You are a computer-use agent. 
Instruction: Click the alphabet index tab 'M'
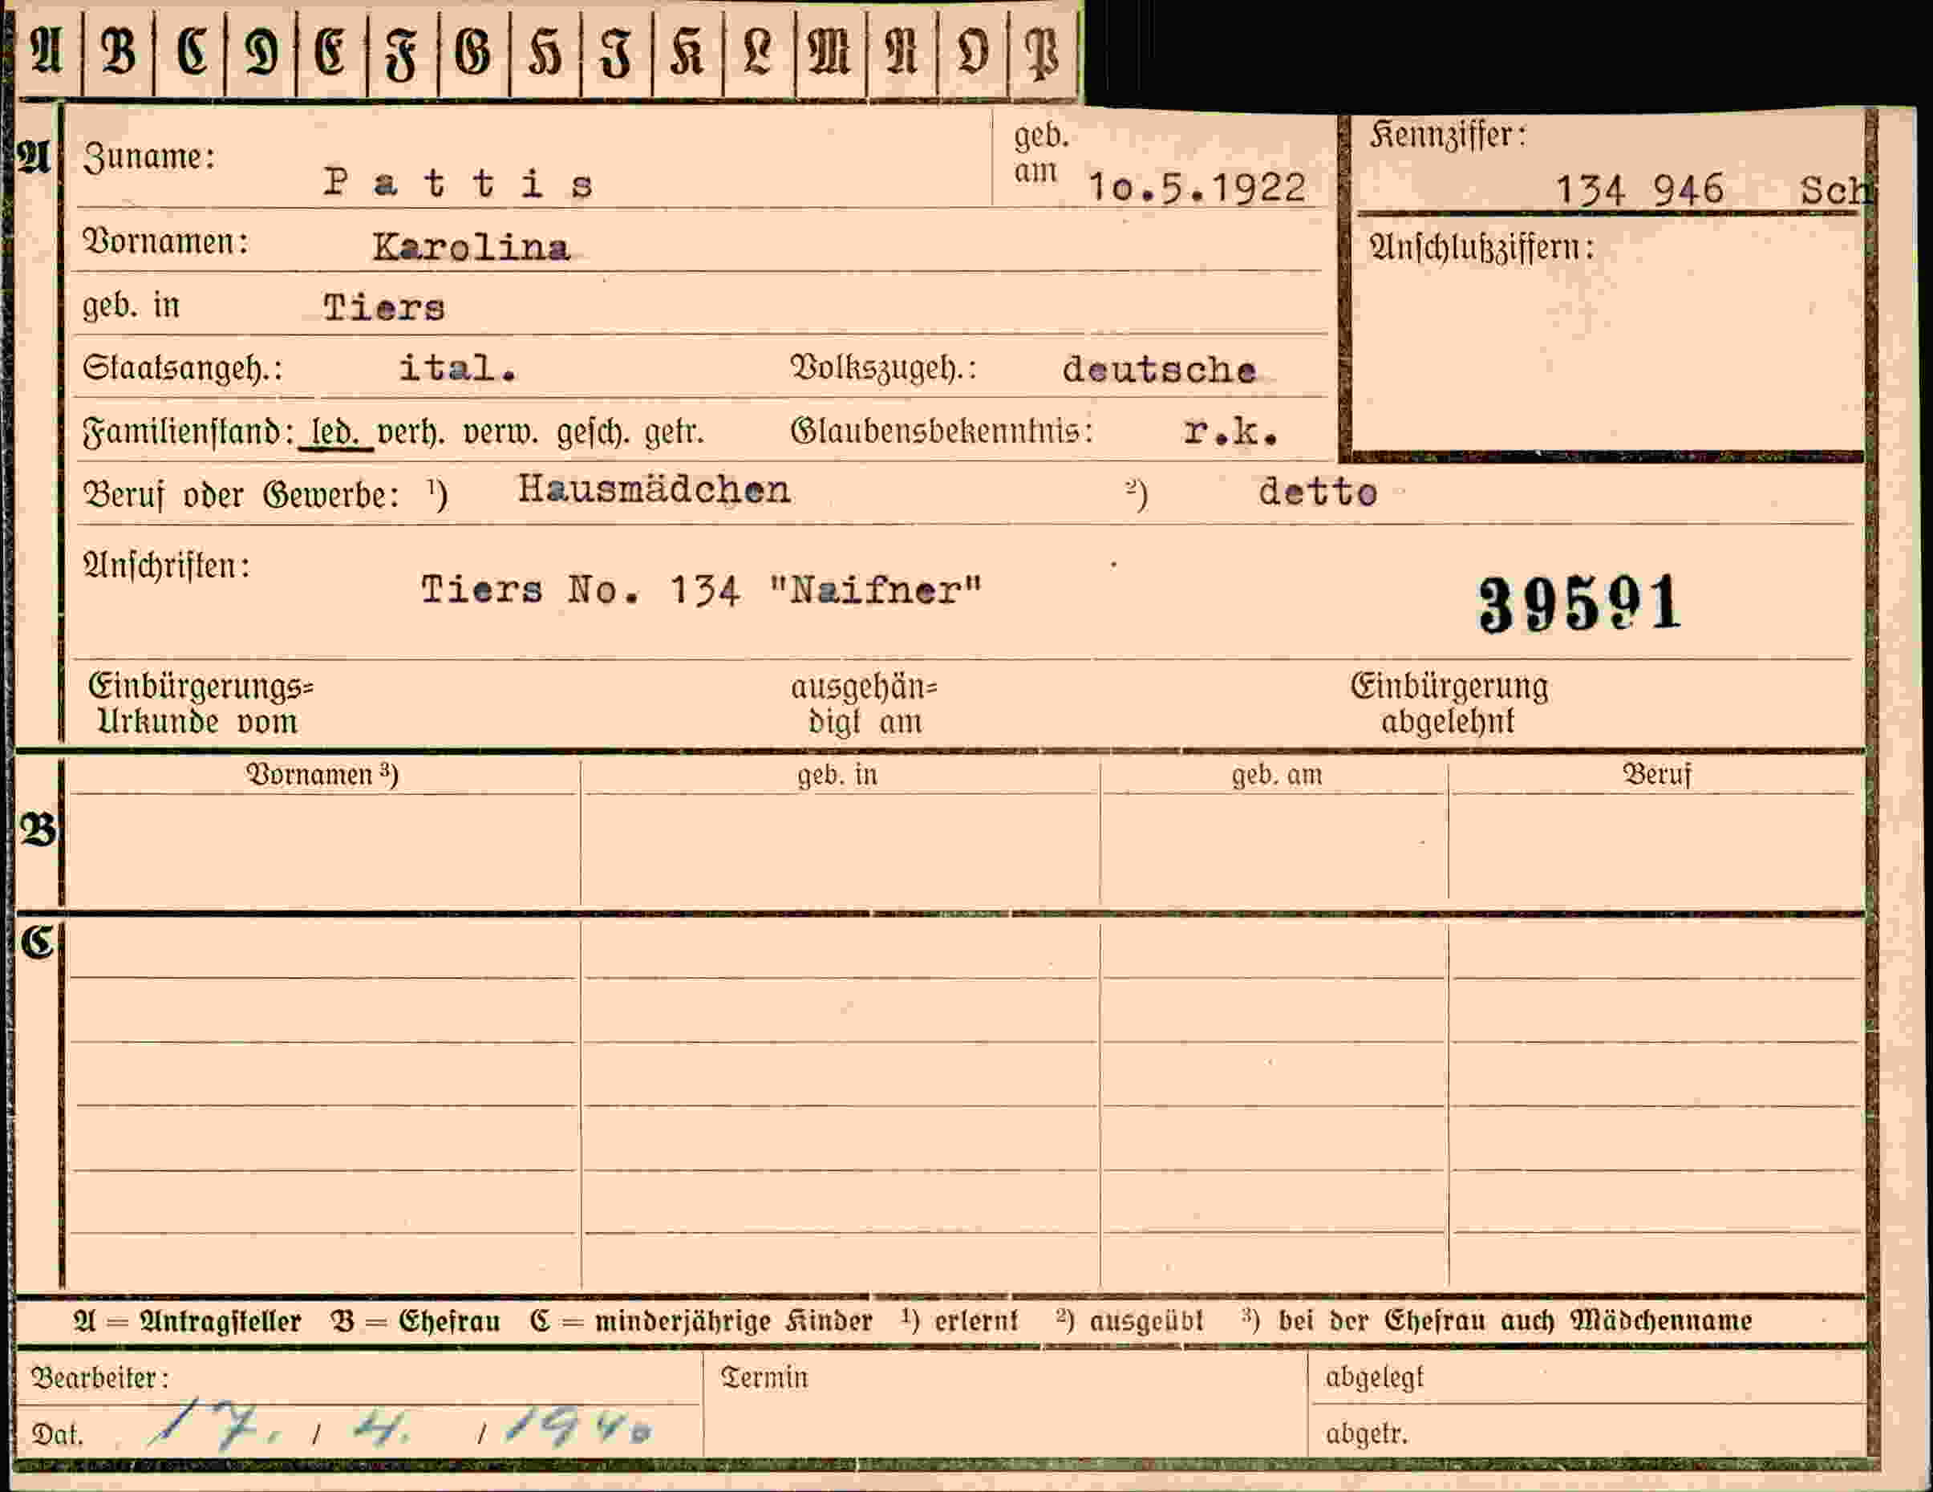[x=829, y=51]
